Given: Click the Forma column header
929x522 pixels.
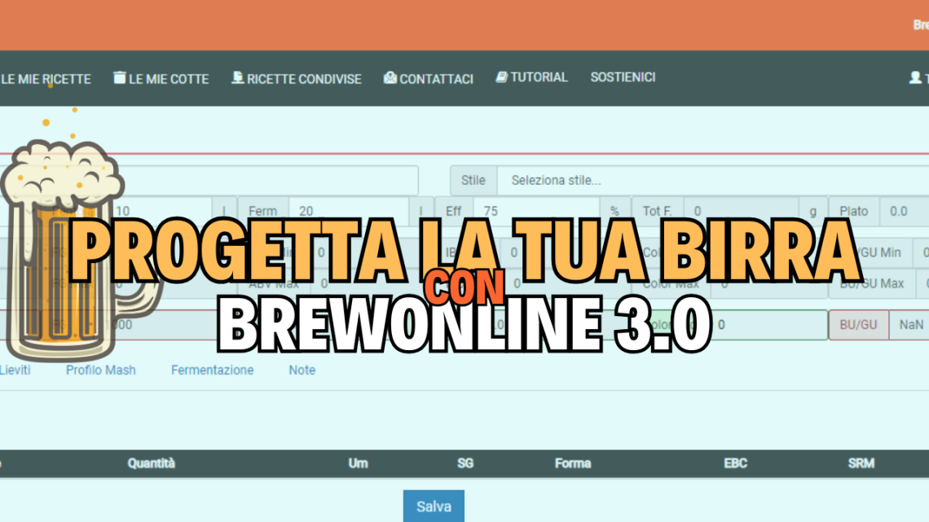Looking at the screenshot, I should [572, 463].
